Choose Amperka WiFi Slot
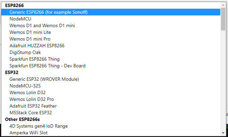 click(111, 133)
